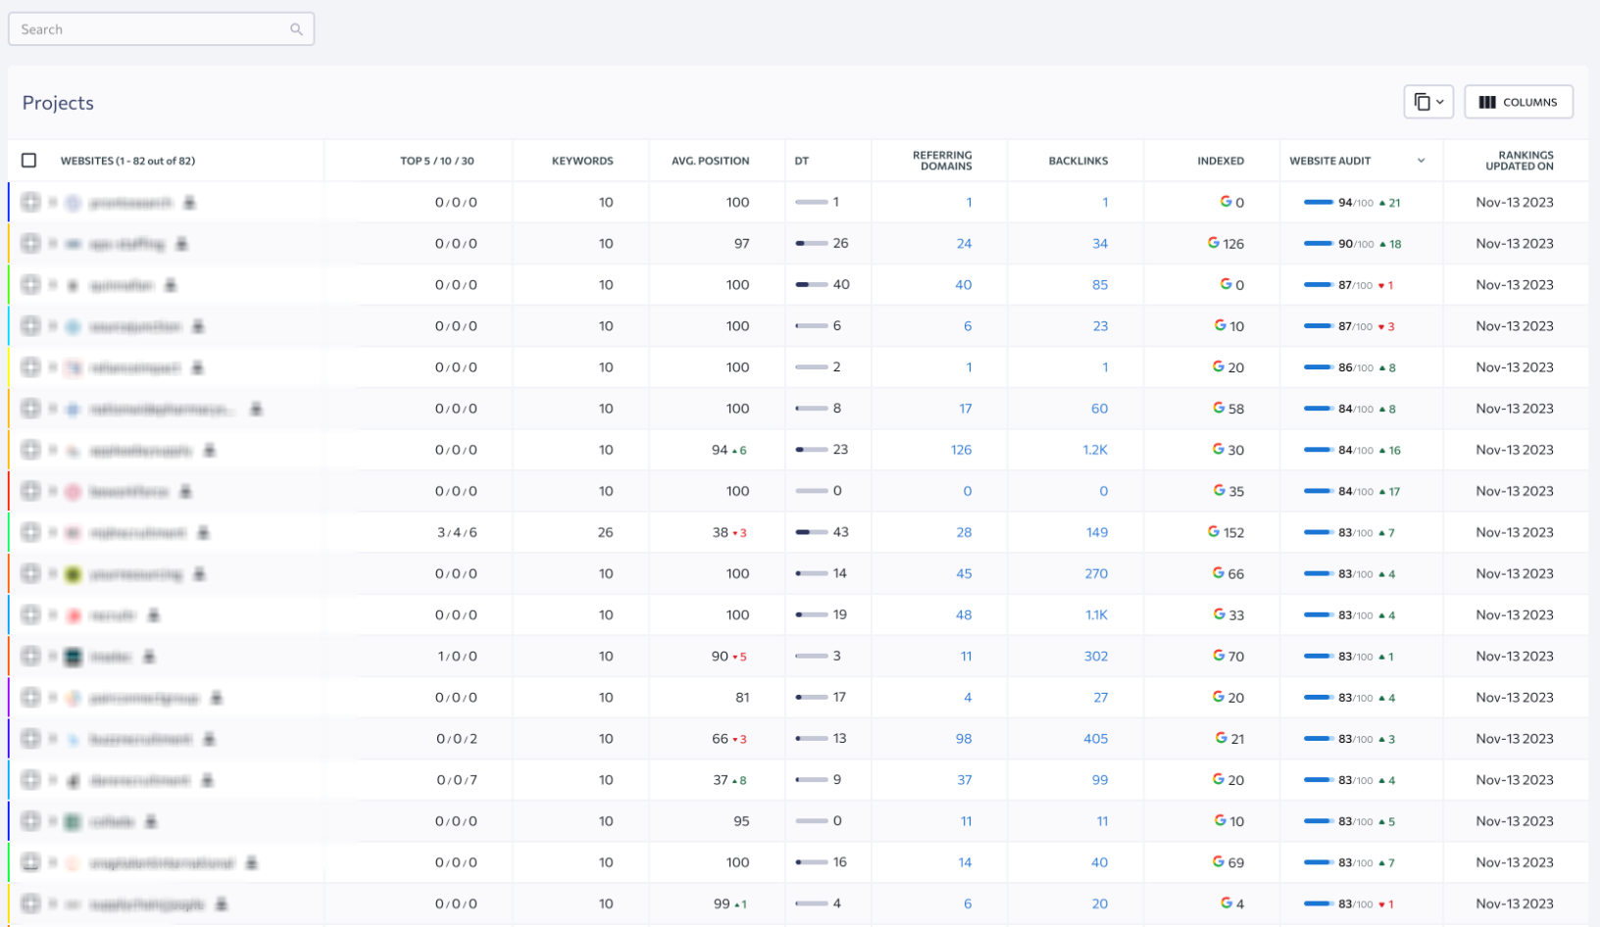This screenshot has width=1600, height=927.
Task: Click the 94/100 website audit progress bar
Action: (x=1318, y=203)
